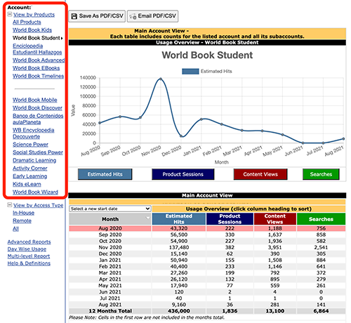Open World Book Advanced link
The width and height of the screenshot is (351, 323).
pyautogui.click(x=39, y=60)
